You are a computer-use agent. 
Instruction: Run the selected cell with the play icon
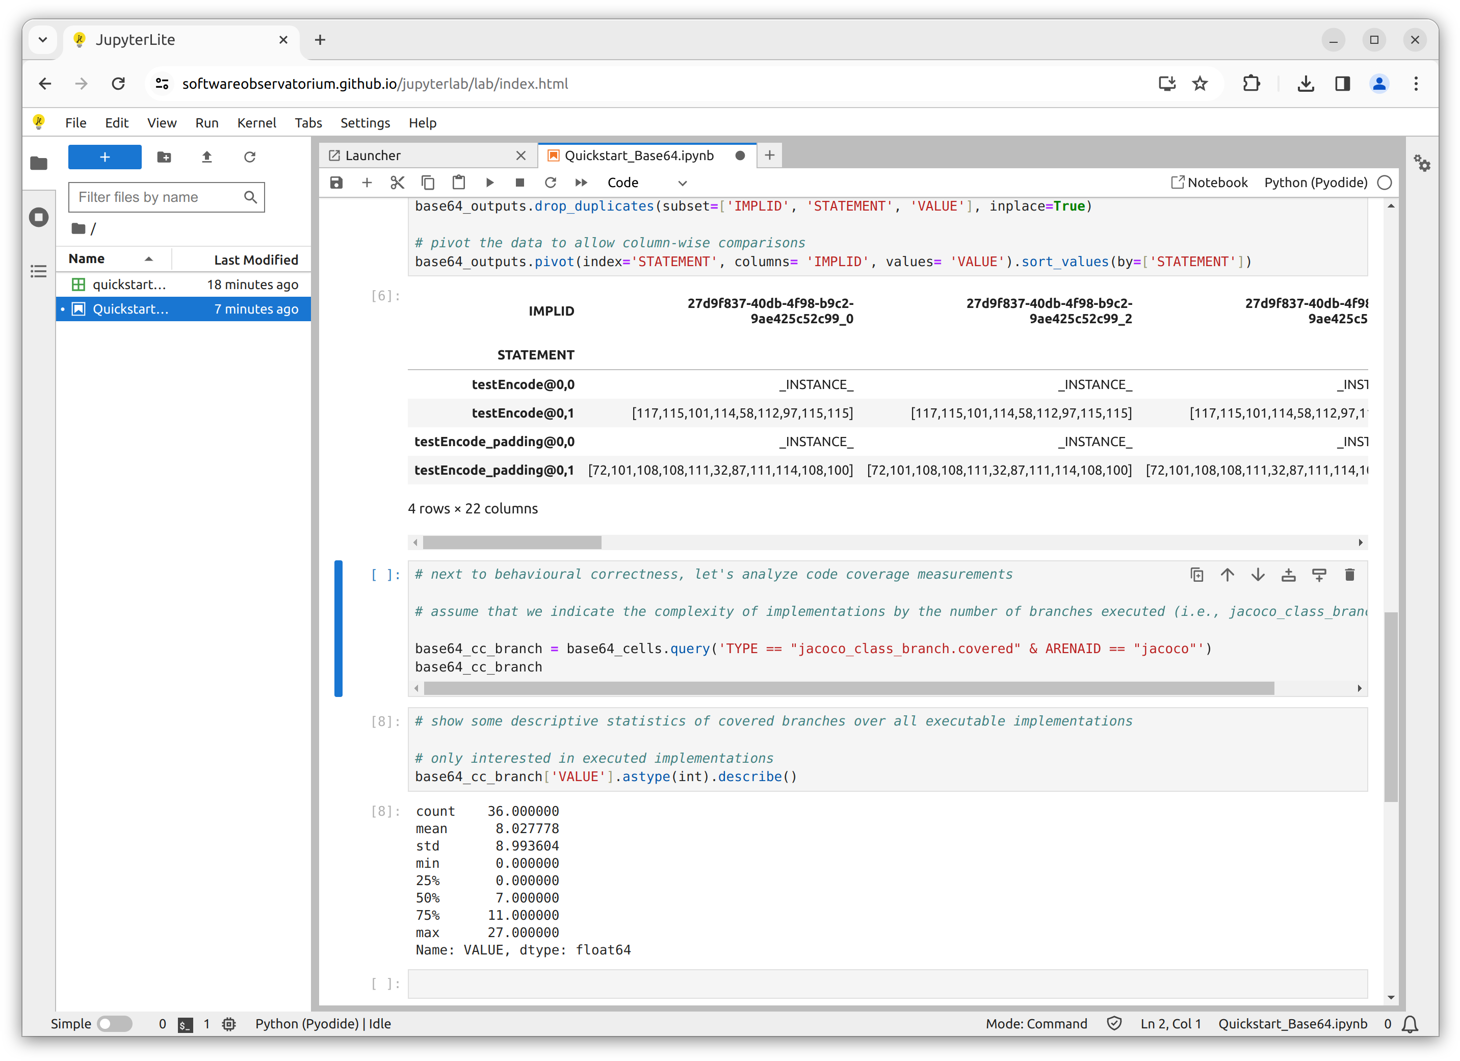(x=489, y=183)
